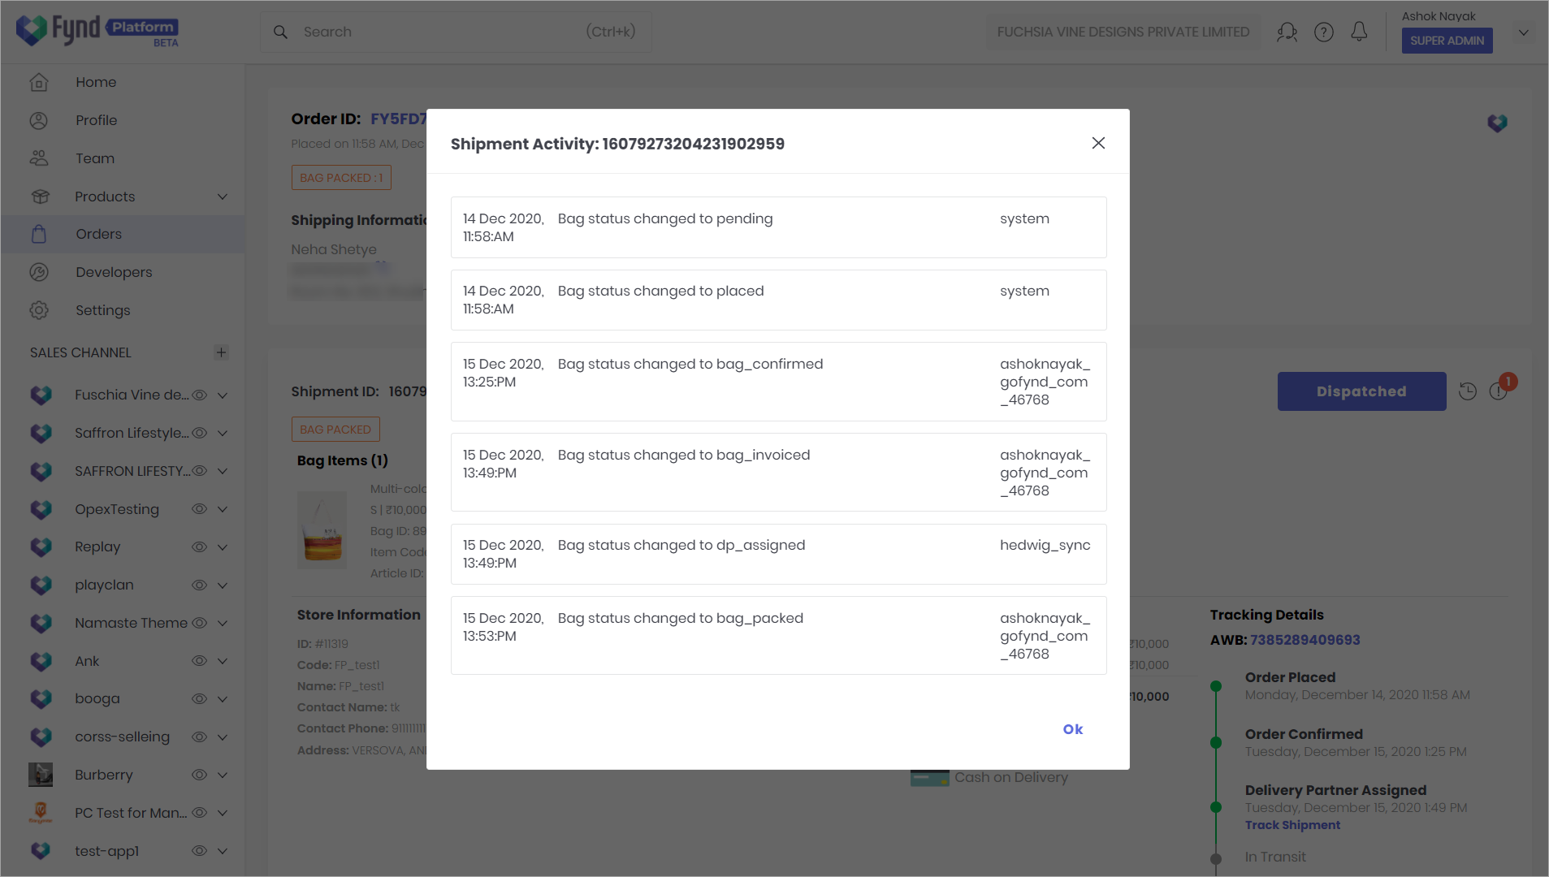Open user account dropdown arrow
Viewport: 1549px width, 877px height.
click(1524, 32)
